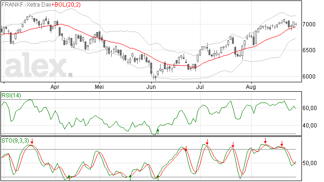Click the Mei month label

100,87
